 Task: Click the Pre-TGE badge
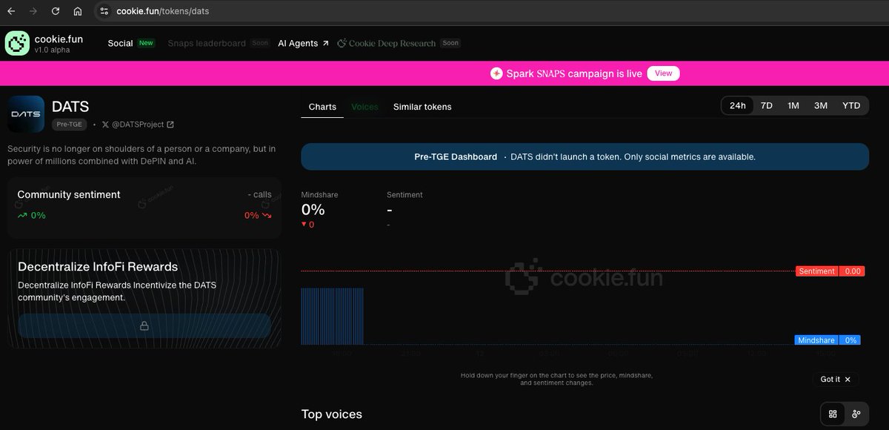point(69,125)
